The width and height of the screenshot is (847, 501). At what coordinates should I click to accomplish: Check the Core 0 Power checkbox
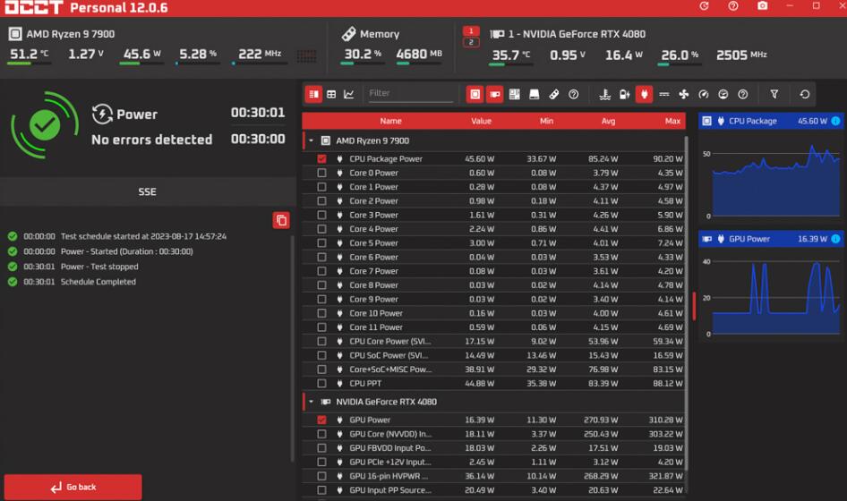(x=322, y=173)
